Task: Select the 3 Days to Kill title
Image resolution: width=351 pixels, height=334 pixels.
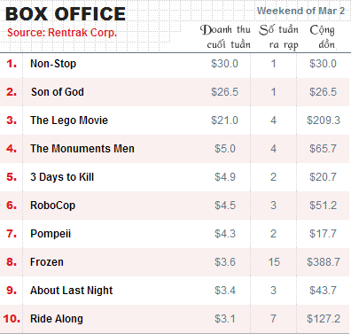Action: pyautogui.click(x=62, y=177)
